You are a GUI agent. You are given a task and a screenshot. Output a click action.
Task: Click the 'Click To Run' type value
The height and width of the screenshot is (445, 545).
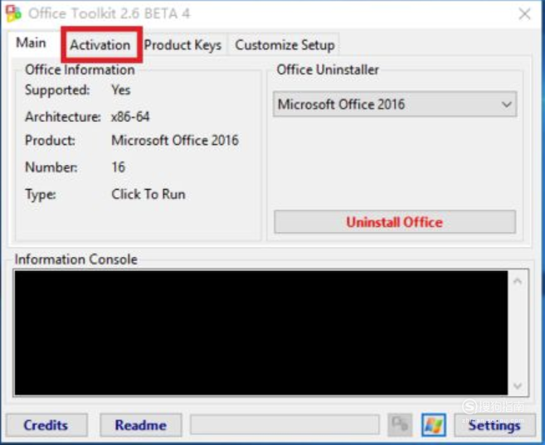click(x=148, y=194)
